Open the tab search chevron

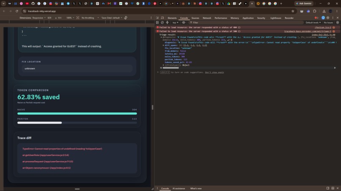(x=3, y=3)
